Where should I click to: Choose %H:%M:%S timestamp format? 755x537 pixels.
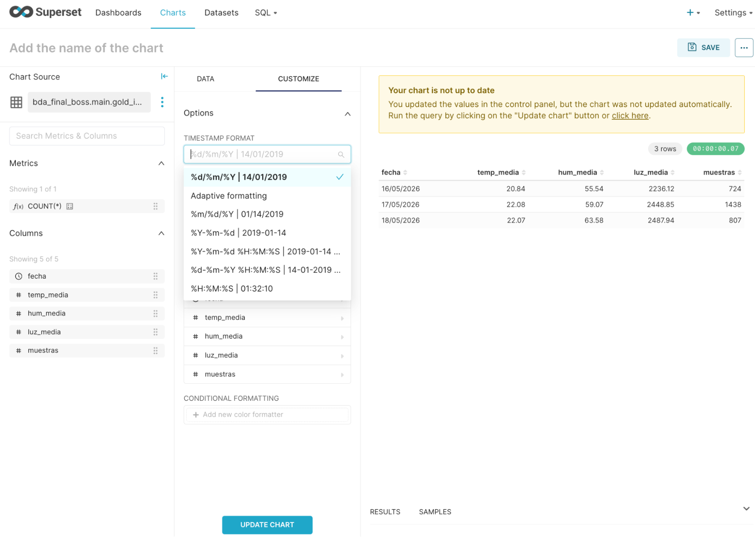267,288
